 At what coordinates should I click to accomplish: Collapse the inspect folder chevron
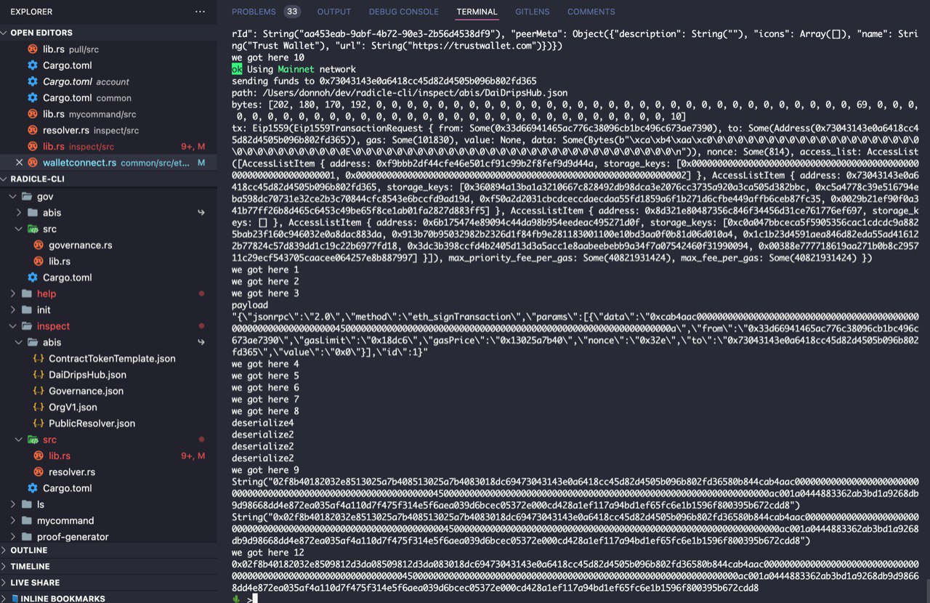(x=12, y=326)
